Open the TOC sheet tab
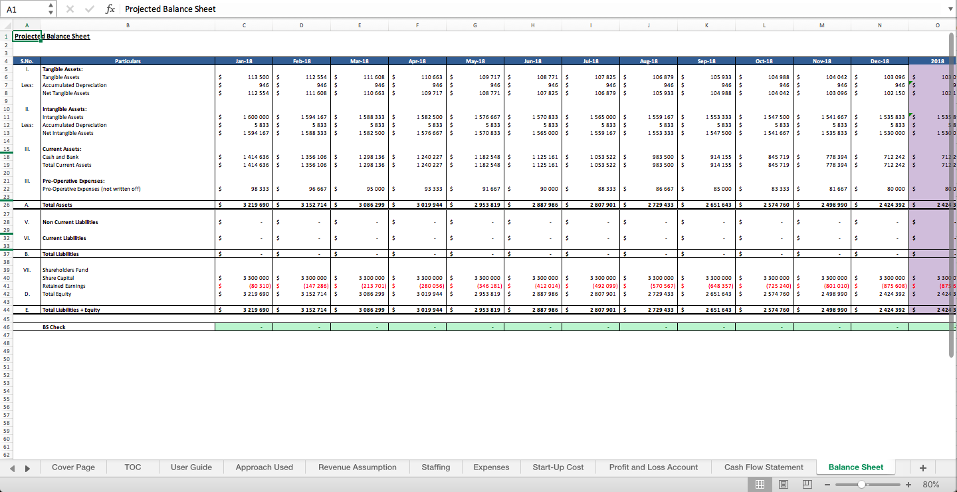Viewport: 957px width, 492px height. click(x=133, y=467)
